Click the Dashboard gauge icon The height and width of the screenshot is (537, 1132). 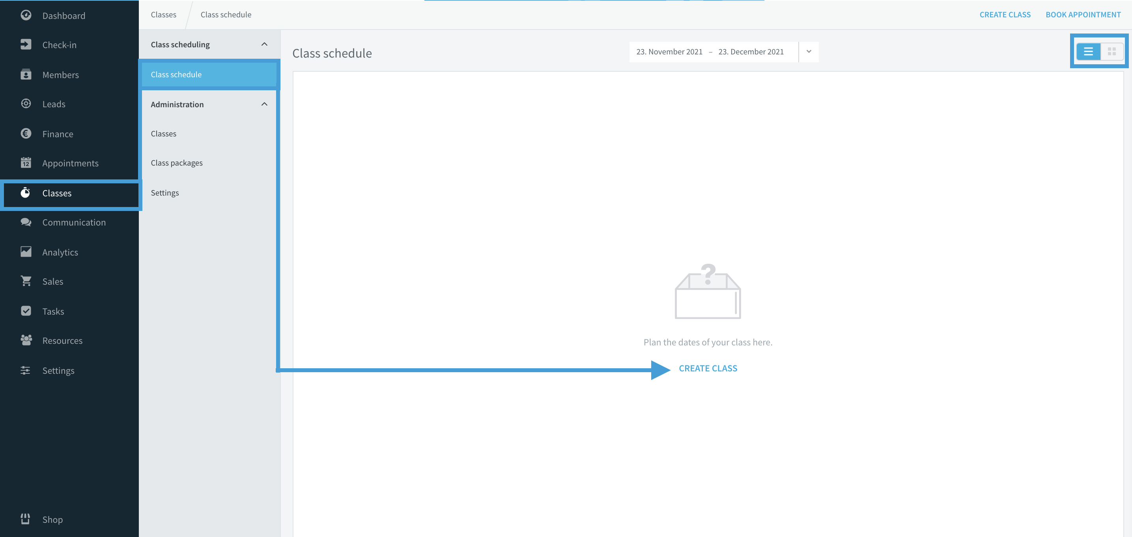coord(26,15)
